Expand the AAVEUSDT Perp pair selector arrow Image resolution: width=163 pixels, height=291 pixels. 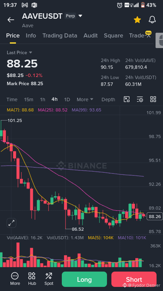click(x=80, y=16)
